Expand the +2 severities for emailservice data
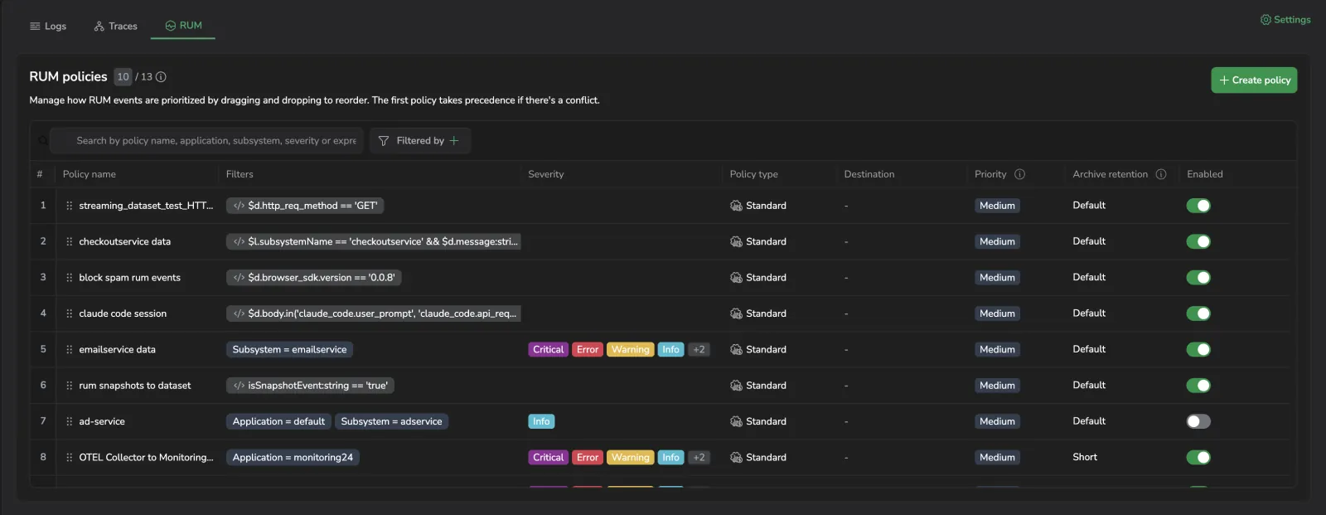The height and width of the screenshot is (515, 1326). (699, 350)
